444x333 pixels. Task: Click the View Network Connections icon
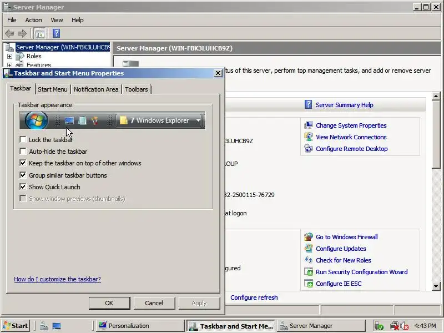coord(309,137)
